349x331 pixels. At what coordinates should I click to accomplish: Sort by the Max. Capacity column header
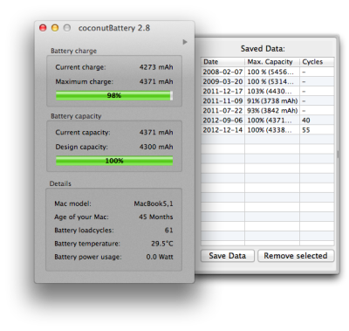272,62
